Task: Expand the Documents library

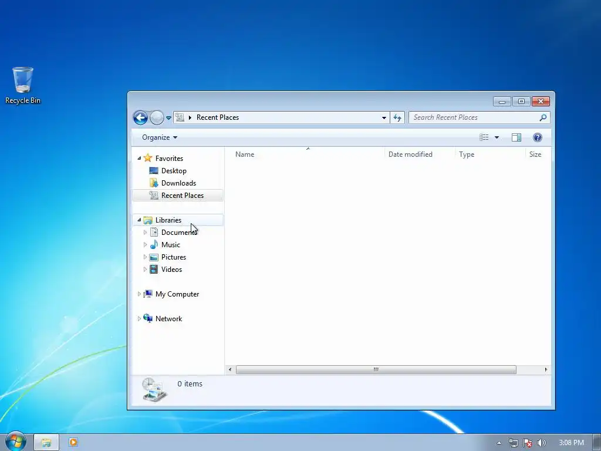Action: click(x=146, y=233)
